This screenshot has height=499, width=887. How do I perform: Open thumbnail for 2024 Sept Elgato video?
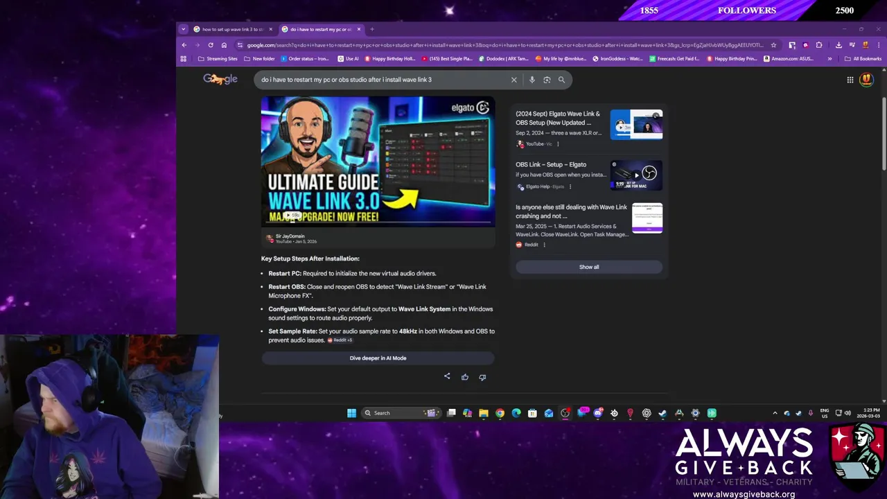click(x=636, y=125)
